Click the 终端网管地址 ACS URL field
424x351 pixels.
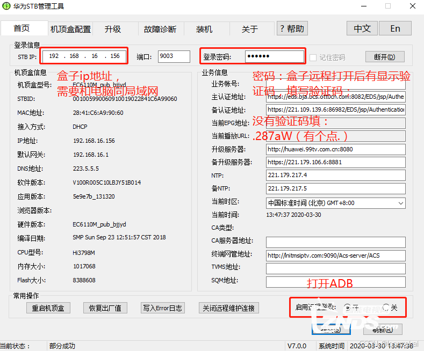pos(335,255)
